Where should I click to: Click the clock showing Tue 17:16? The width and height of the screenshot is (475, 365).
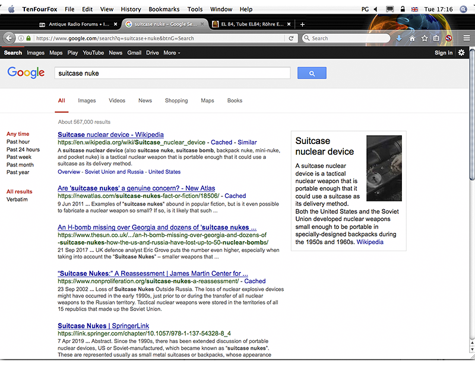tap(438, 9)
